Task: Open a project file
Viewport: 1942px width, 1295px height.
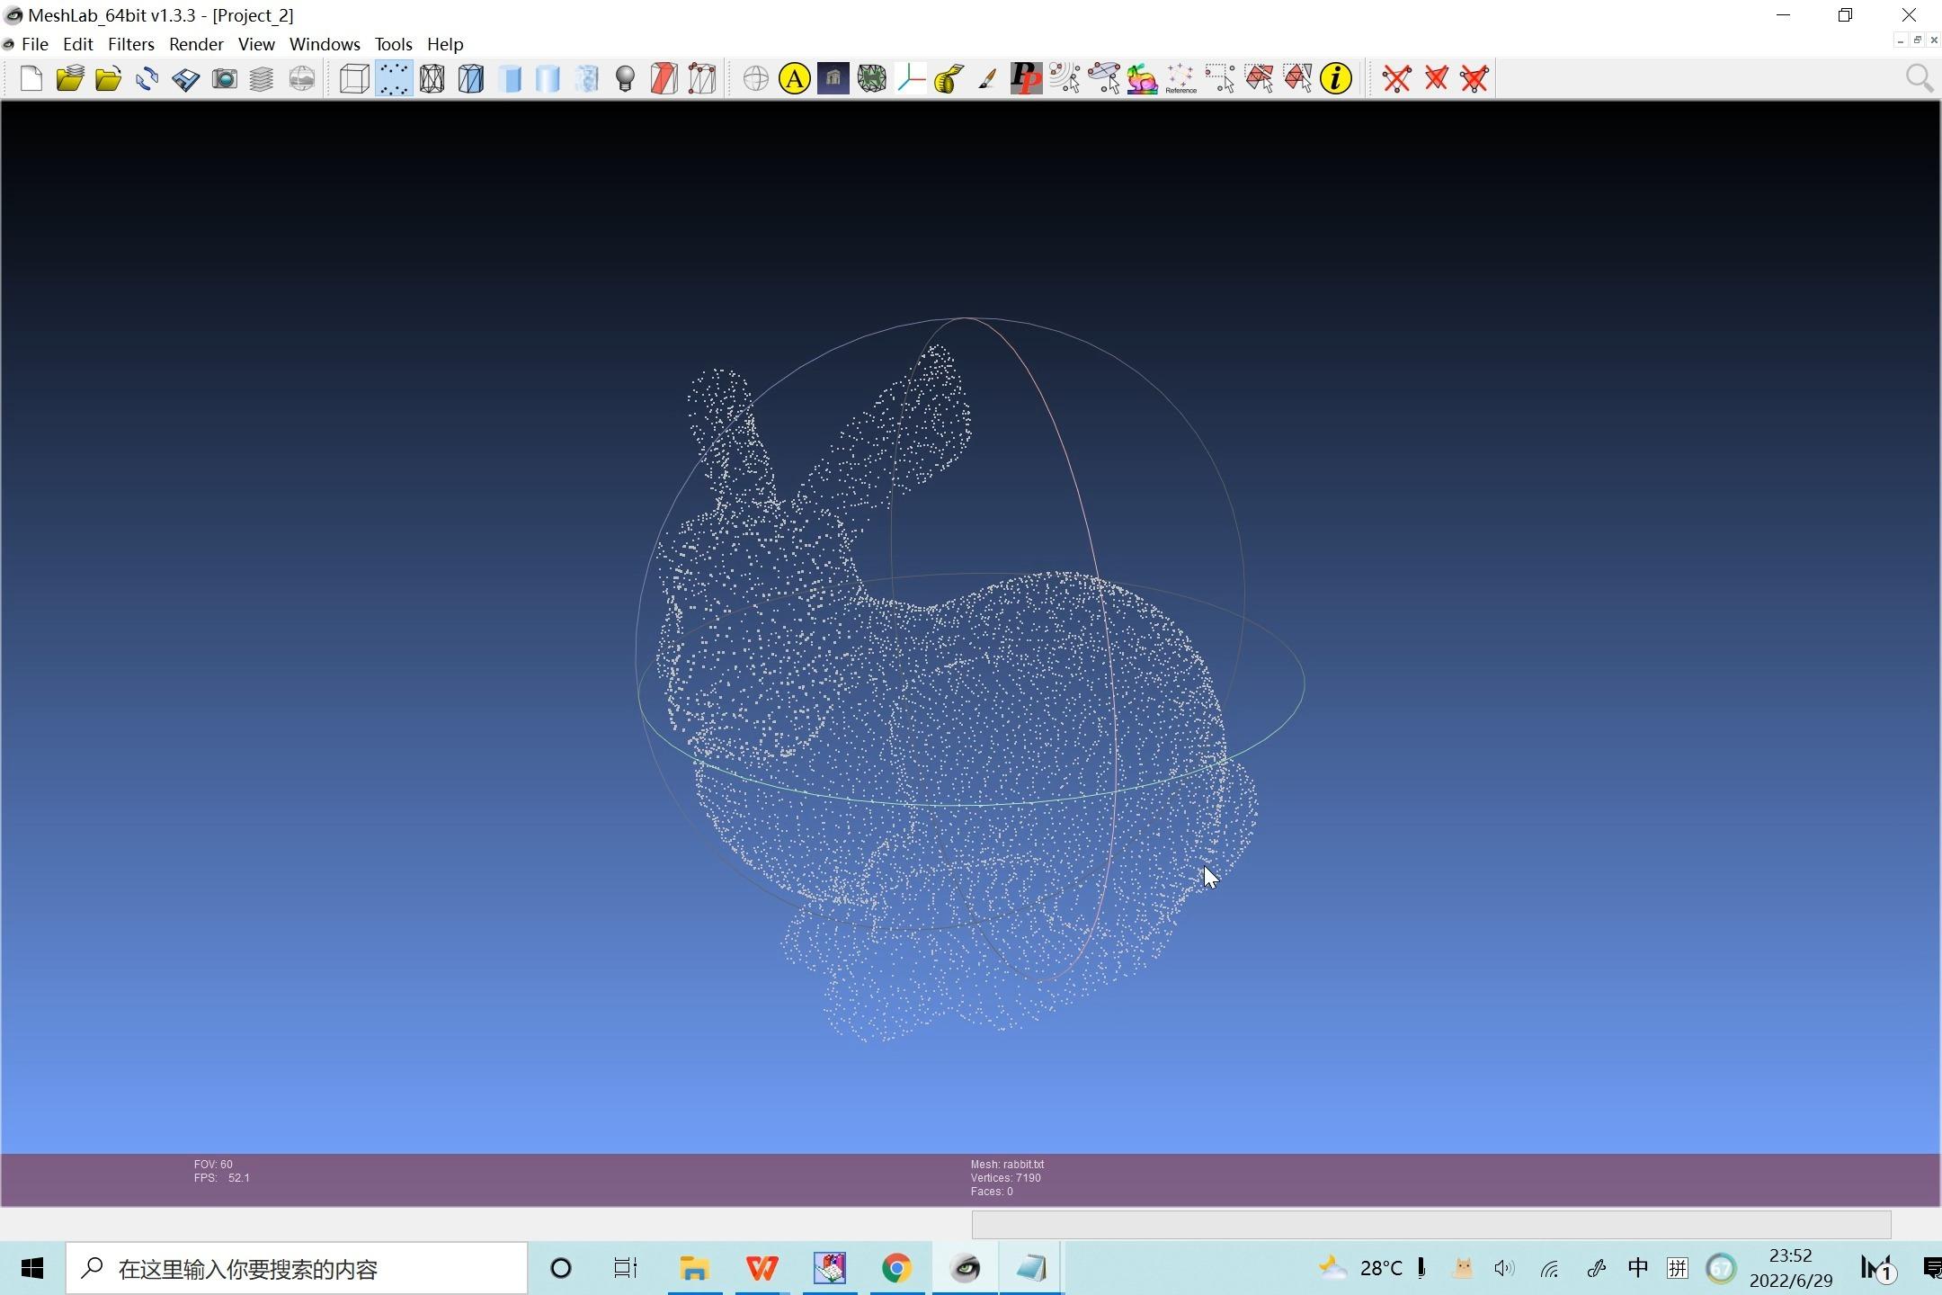Action: click(x=69, y=78)
